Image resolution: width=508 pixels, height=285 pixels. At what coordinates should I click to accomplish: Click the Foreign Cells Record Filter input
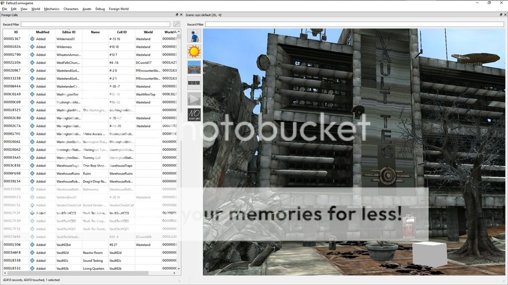point(95,24)
